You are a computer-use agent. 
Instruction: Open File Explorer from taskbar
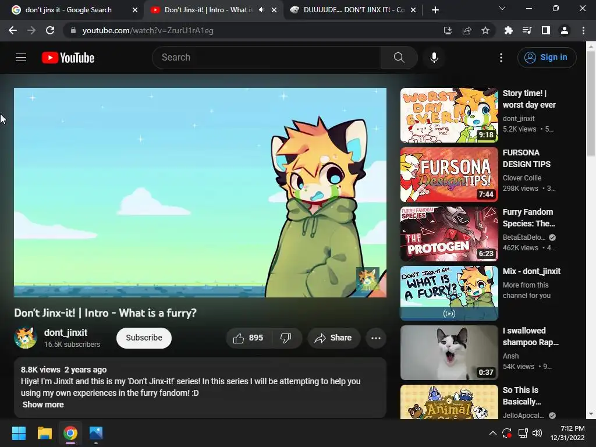[x=44, y=433]
